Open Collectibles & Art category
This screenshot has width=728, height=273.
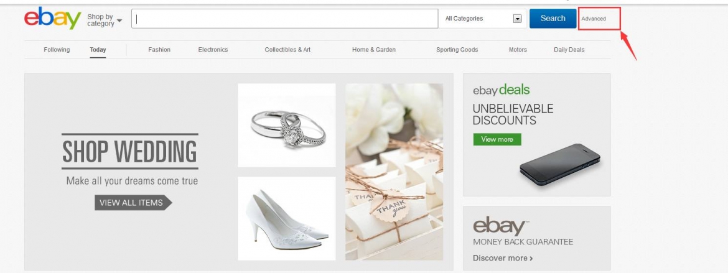(287, 50)
